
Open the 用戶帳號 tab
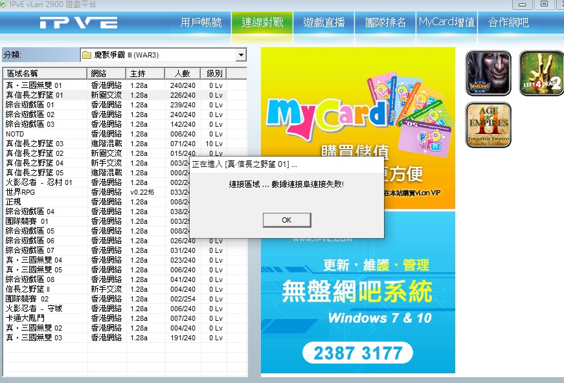(201, 23)
